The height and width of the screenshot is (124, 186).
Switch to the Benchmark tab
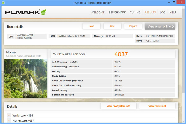tap(117, 12)
